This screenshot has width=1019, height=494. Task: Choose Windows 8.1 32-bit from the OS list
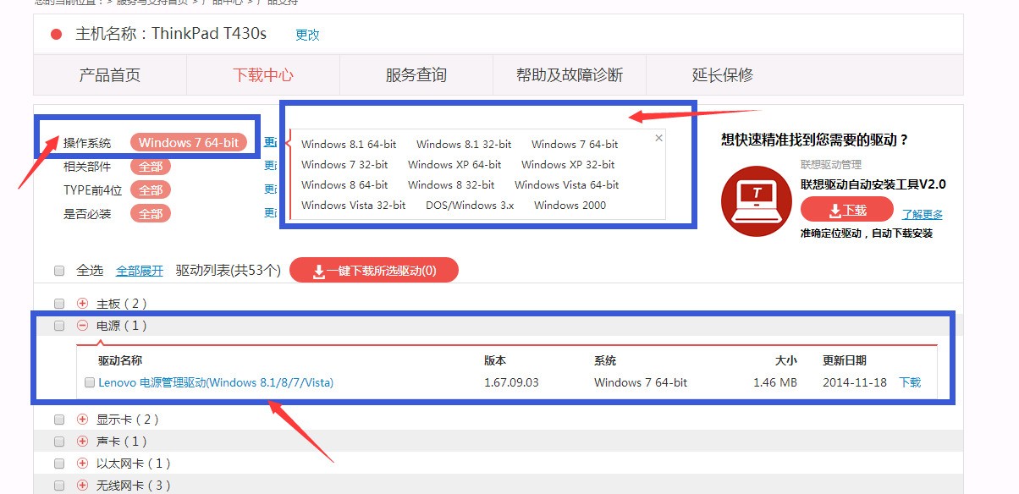point(464,144)
